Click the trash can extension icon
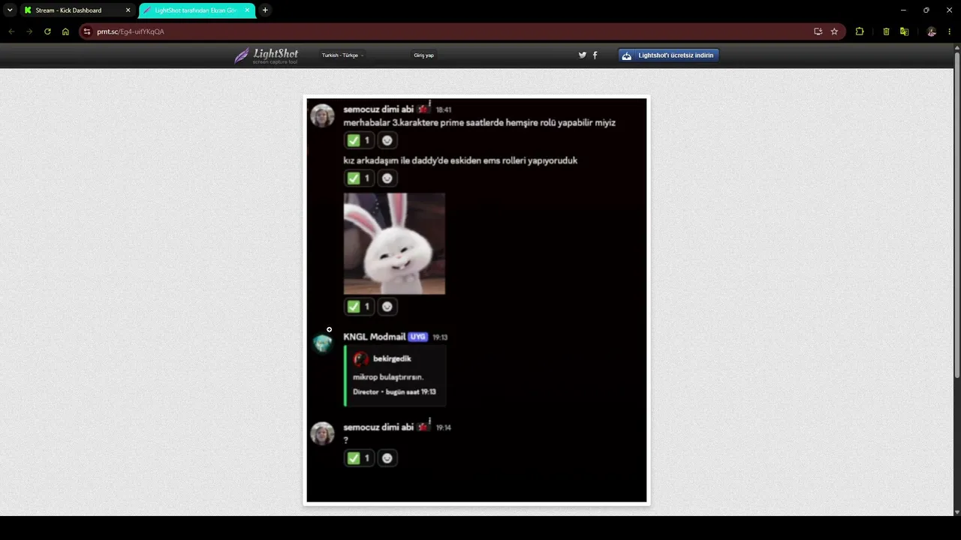Image resolution: width=961 pixels, height=540 pixels. 886,31
